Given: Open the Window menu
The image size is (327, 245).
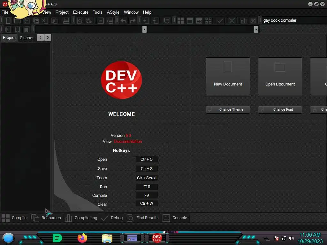Looking at the screenshot, I should pyautogui.click(x=131, y=12).
